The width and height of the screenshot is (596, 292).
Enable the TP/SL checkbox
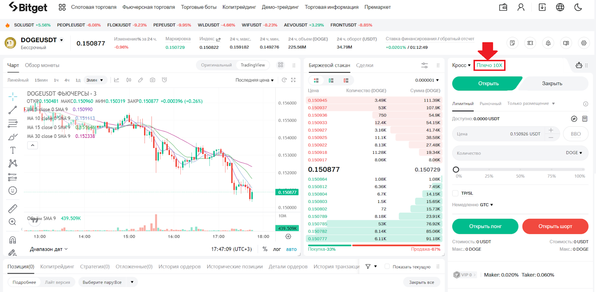[455, 193]
